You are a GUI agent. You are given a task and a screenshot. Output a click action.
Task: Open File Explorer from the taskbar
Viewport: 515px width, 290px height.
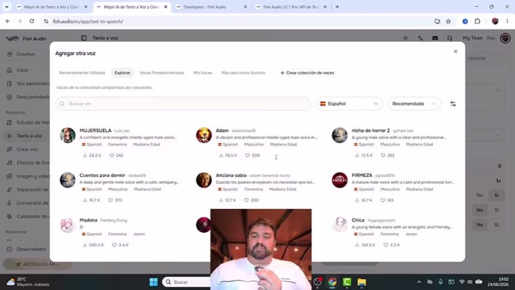coord(362,282)
